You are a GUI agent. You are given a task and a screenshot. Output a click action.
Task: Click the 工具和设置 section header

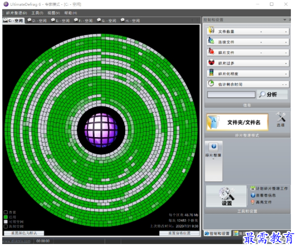click(247, 211)
